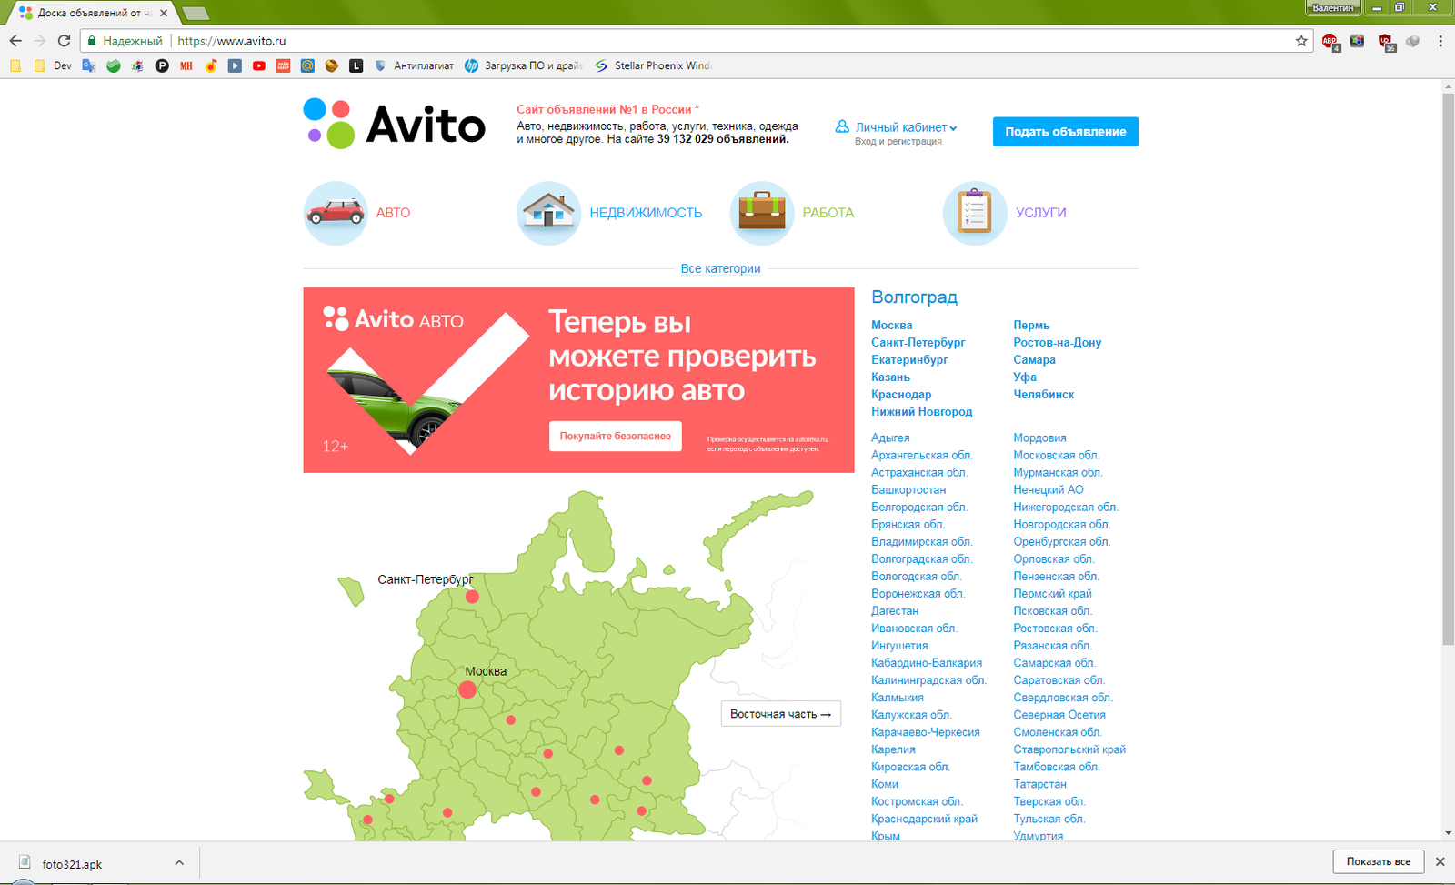Image resolution: width=1455 pixels, height=885 pixels.
Task: Choose Казань in the city list
Action: point(890,377)
